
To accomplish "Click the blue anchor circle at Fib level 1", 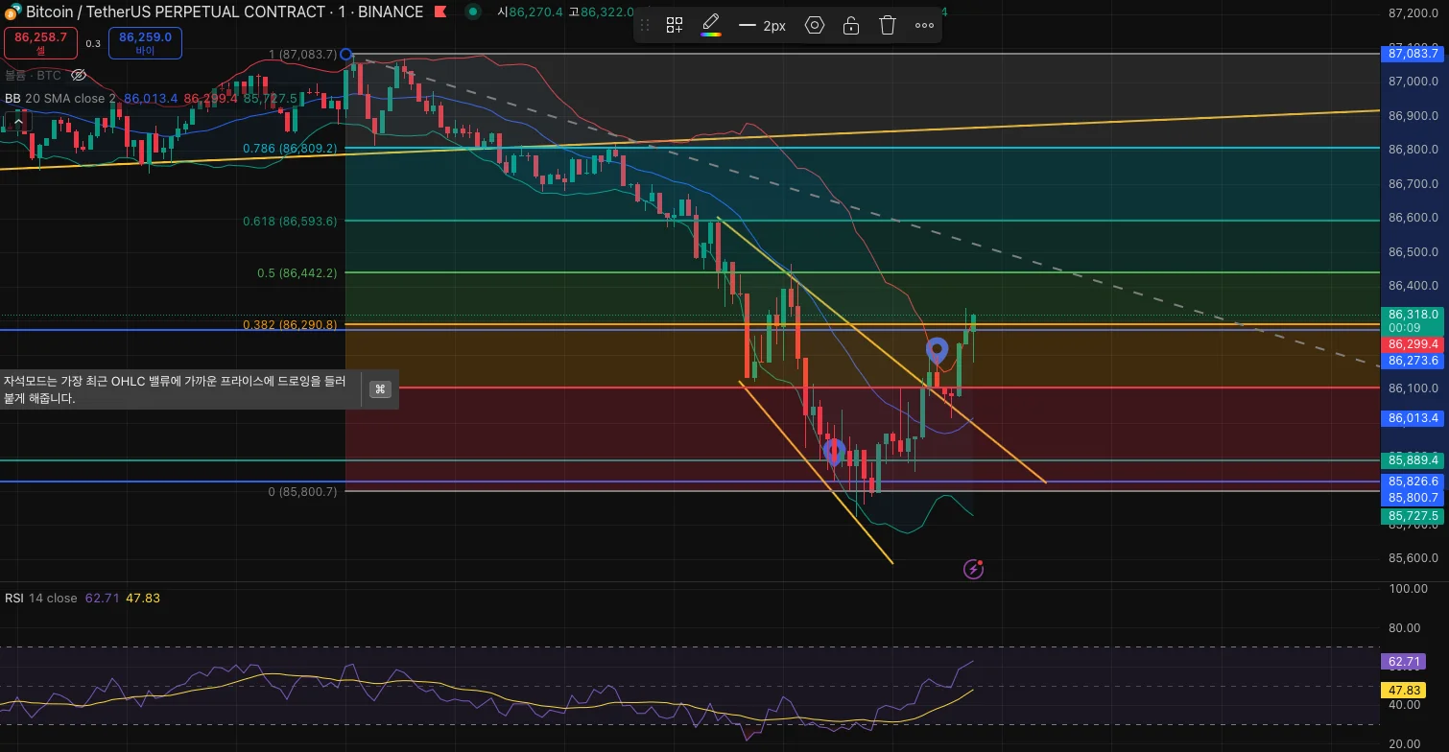I will click(346, 55).
